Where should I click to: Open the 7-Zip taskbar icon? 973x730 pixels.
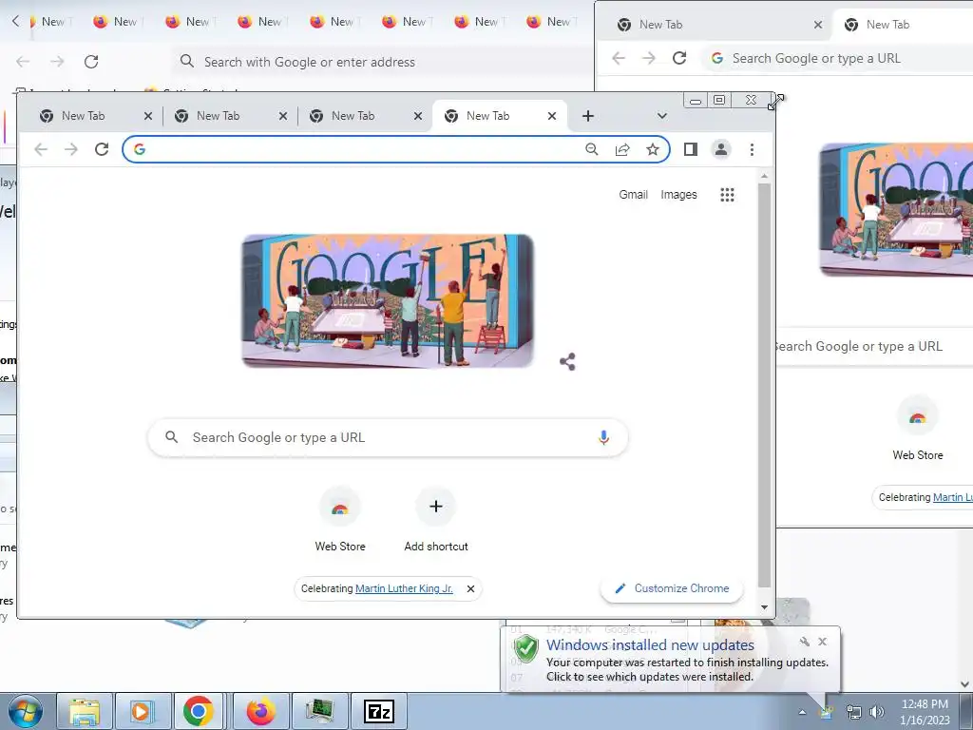point(378,711)
